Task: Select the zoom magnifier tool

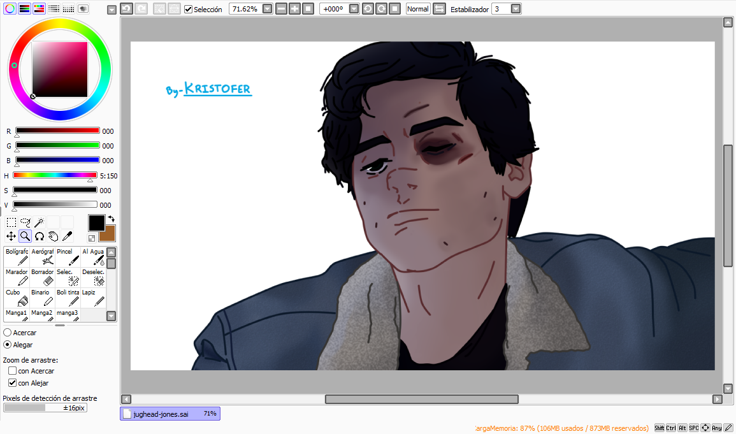Action: point(25,236)
